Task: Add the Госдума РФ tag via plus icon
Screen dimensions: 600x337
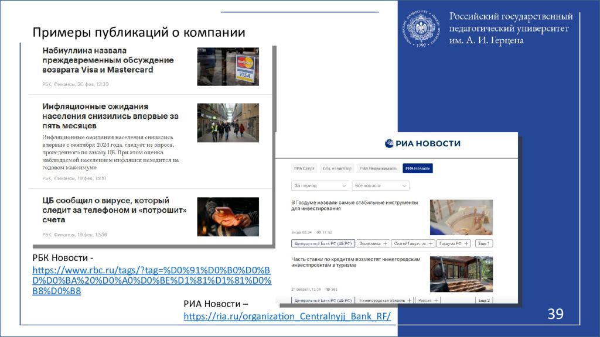Action: click(466, 243)
